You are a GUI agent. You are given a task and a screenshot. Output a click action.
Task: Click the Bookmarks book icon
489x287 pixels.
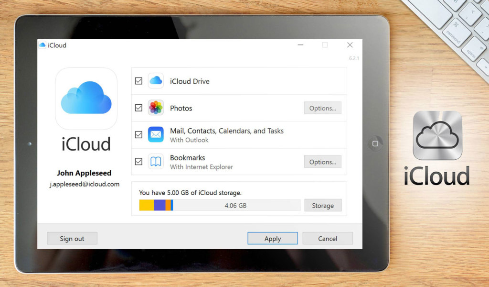pyautogui.click(x=156, y=162)
